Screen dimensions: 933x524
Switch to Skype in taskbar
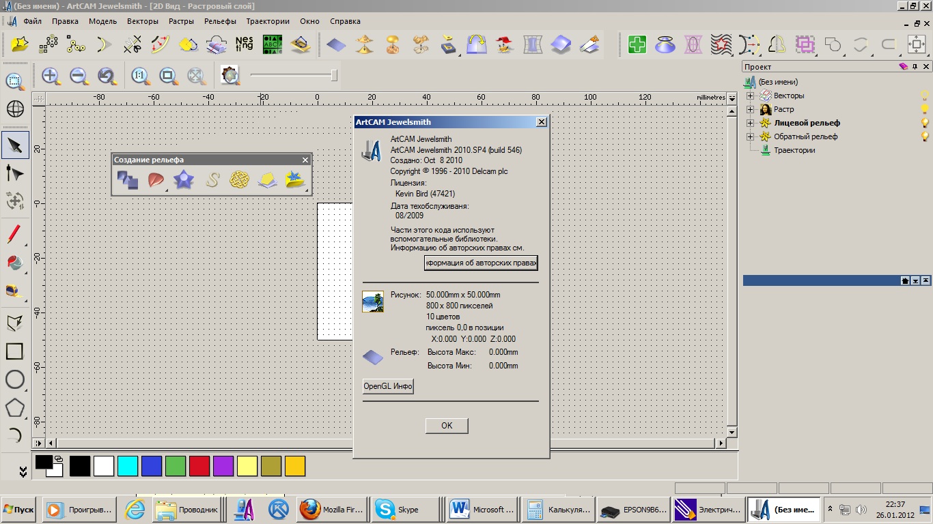407,510
